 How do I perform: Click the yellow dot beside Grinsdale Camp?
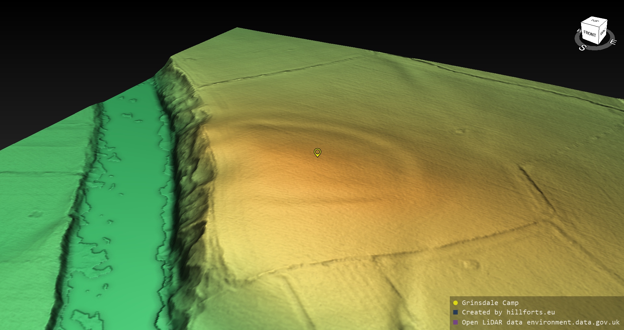(455, 303)
